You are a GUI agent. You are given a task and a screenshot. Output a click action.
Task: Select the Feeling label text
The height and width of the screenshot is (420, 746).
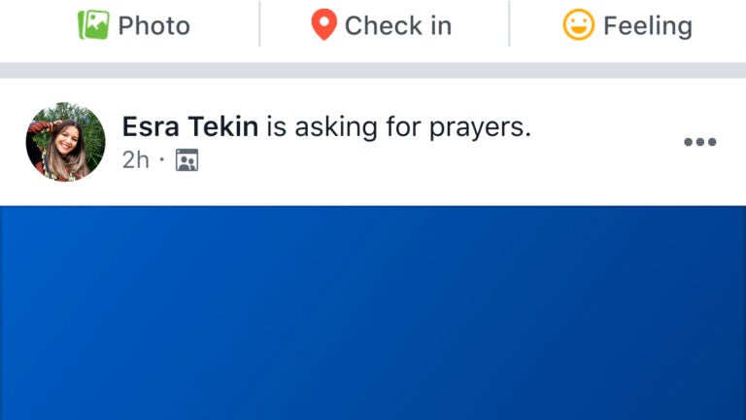point(648,26)
